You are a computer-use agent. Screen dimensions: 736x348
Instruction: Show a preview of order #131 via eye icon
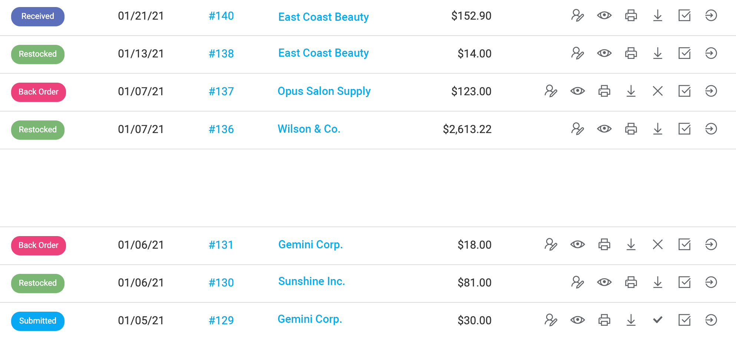[578, 245]
